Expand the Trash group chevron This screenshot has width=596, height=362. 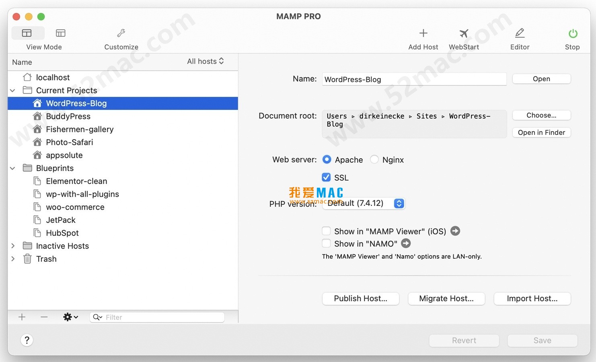point(13,259)
